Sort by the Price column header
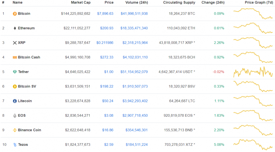275x152 pixels. (x=109, y=3)
